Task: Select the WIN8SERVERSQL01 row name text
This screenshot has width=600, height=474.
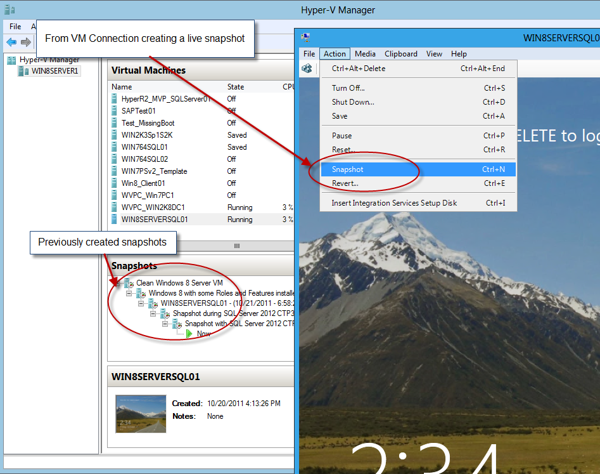Action: [x=155, y=220]
